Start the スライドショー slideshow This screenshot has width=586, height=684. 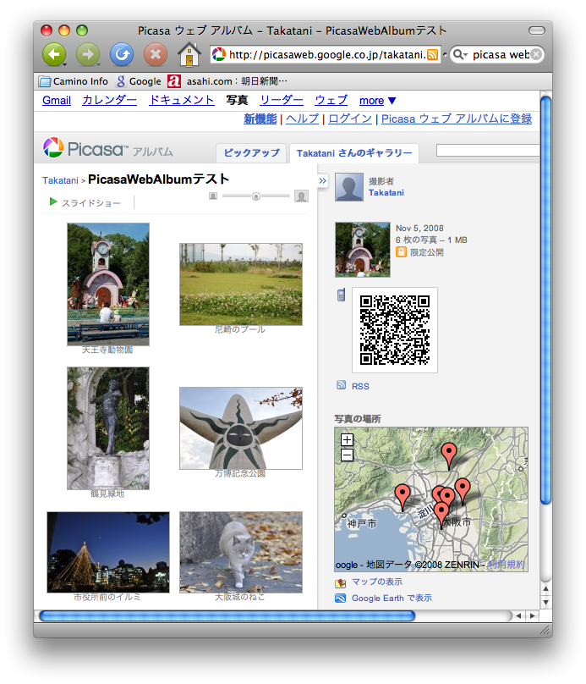pos(85,203)
